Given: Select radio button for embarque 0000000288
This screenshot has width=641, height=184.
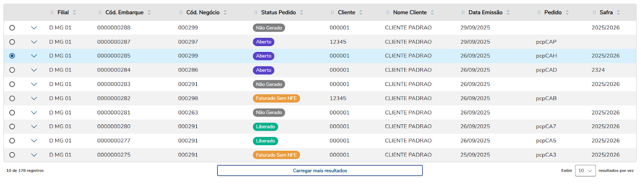Looking at the screenshot, I should [x=12, y=28].
